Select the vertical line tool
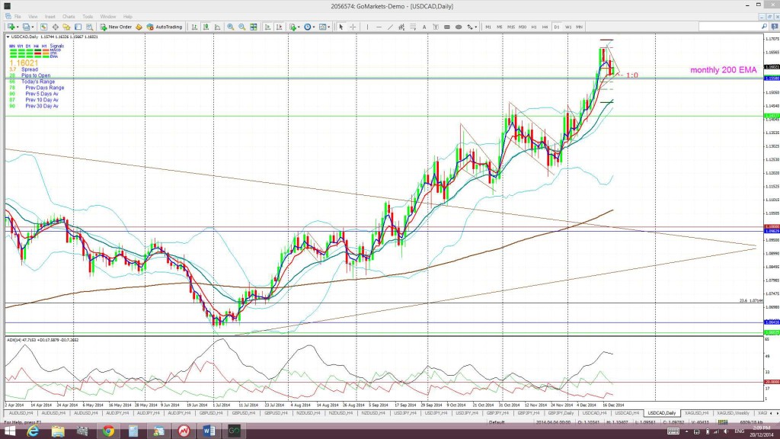The width and height of the screenshot is (780, 439). click(367, 27)
